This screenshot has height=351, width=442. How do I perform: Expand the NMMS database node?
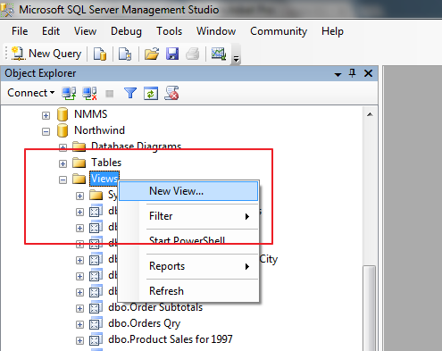click(x=46, y=115)
